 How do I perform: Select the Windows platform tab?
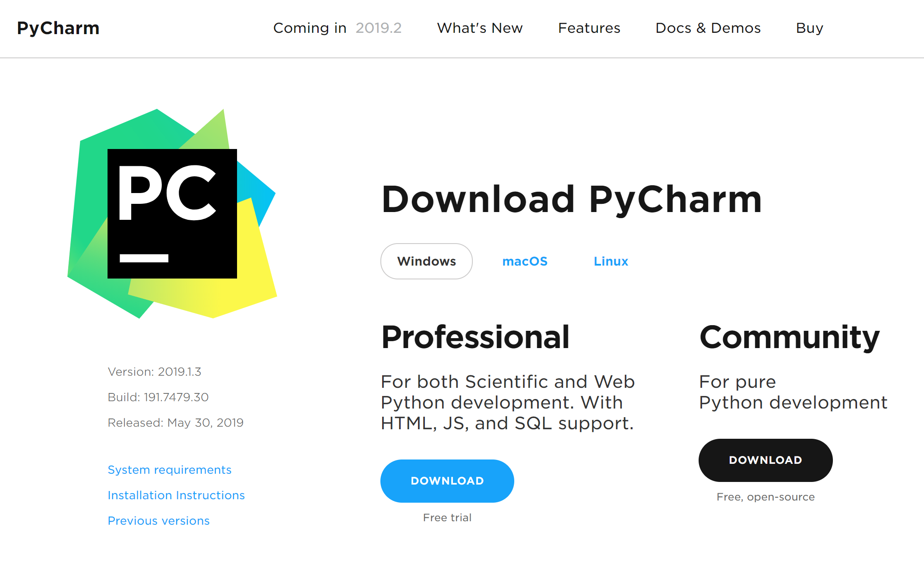[426, 261]
